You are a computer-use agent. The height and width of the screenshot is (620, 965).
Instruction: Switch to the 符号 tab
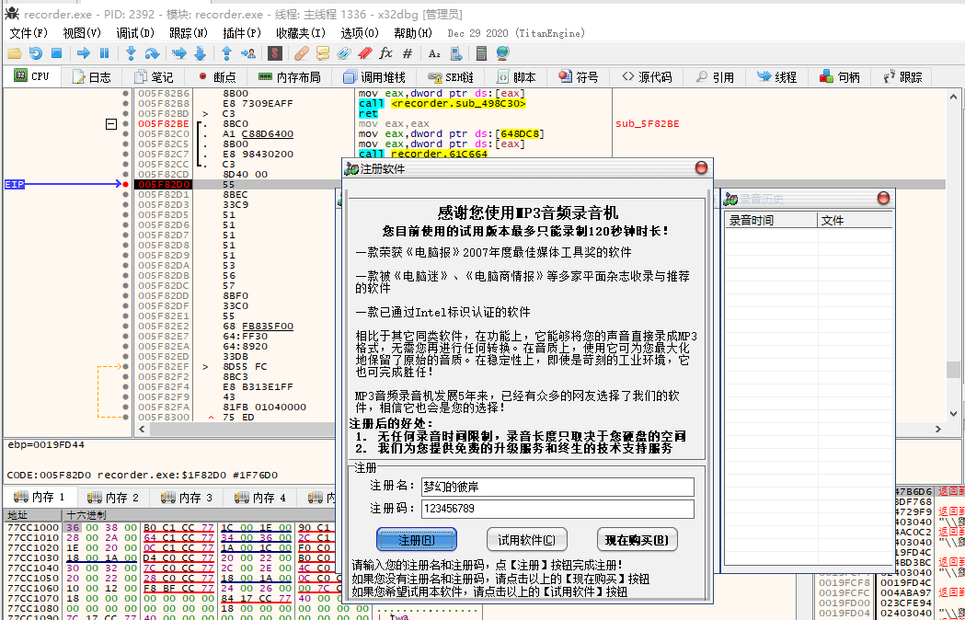[x=579, y=77]
